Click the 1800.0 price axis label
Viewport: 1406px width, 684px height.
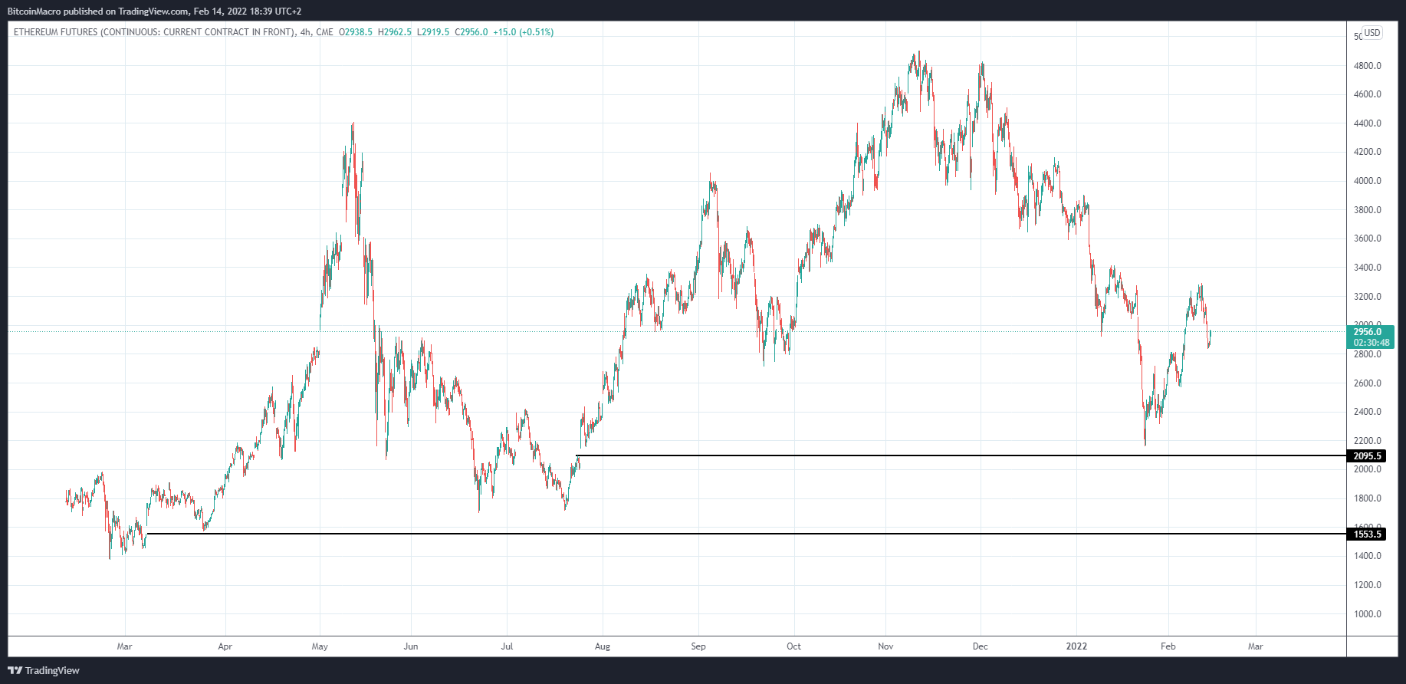(x=1367, y=498)
